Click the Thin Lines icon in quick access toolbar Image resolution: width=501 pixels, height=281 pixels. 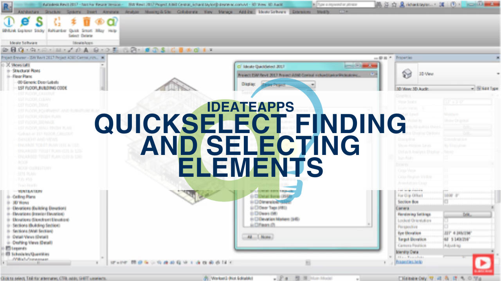115,50
